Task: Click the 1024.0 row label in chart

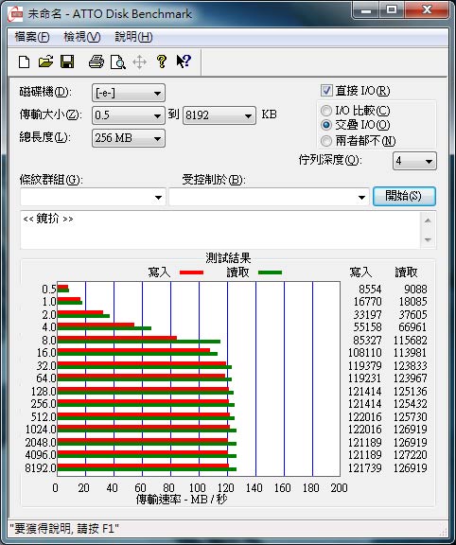Action: point(41,430)
